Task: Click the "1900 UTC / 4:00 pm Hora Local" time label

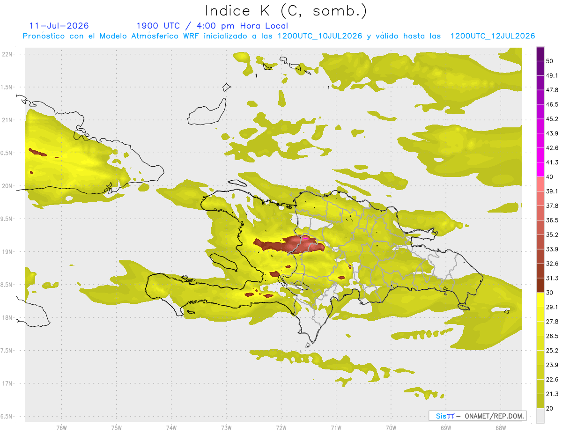Action: (x=212, y=26)
